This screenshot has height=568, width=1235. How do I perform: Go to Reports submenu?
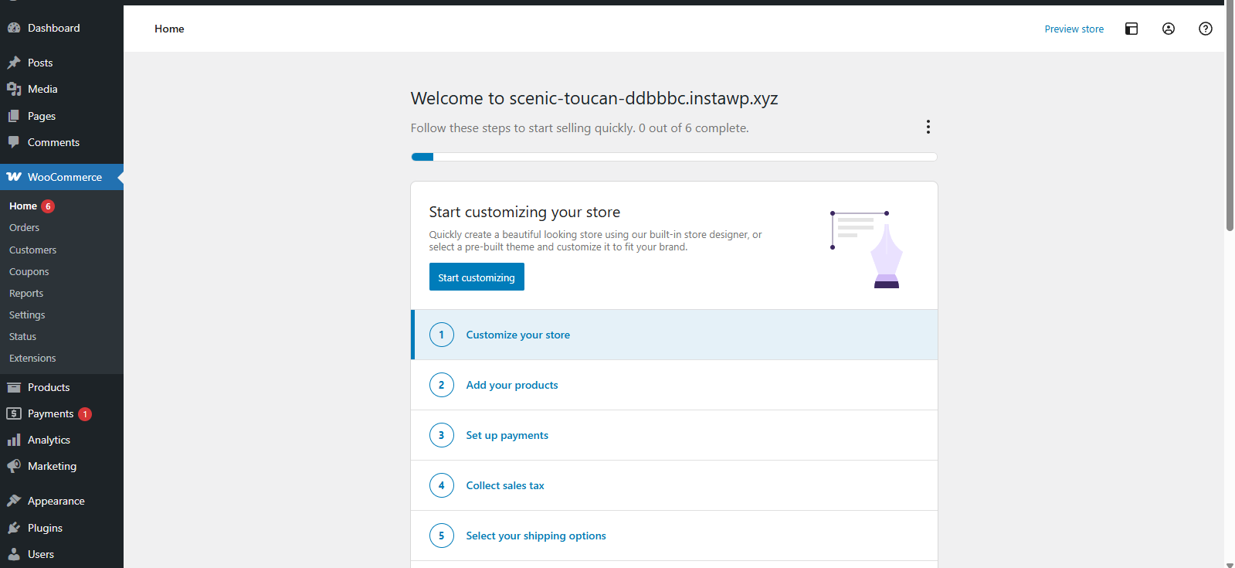point(62,294)
